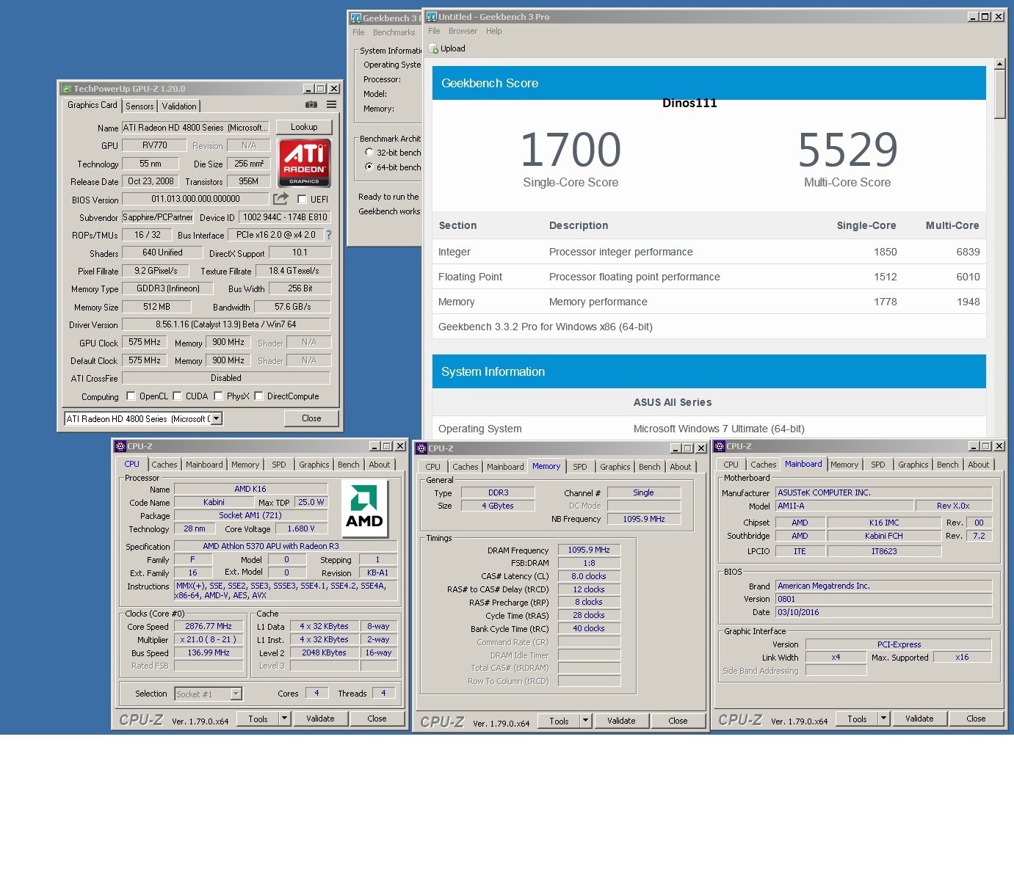The image size is (1014, 880).
Task: Open the File menu in Geekbench 3 Pro
Action: tap(434, 31)
